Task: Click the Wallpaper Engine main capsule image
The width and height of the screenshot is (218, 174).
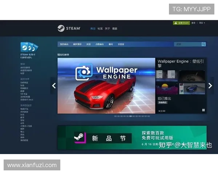Action: coord(106,86)
